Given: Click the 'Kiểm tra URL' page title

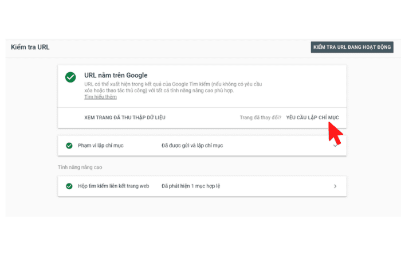Looking at the screenshot, I should coord(30,47).
